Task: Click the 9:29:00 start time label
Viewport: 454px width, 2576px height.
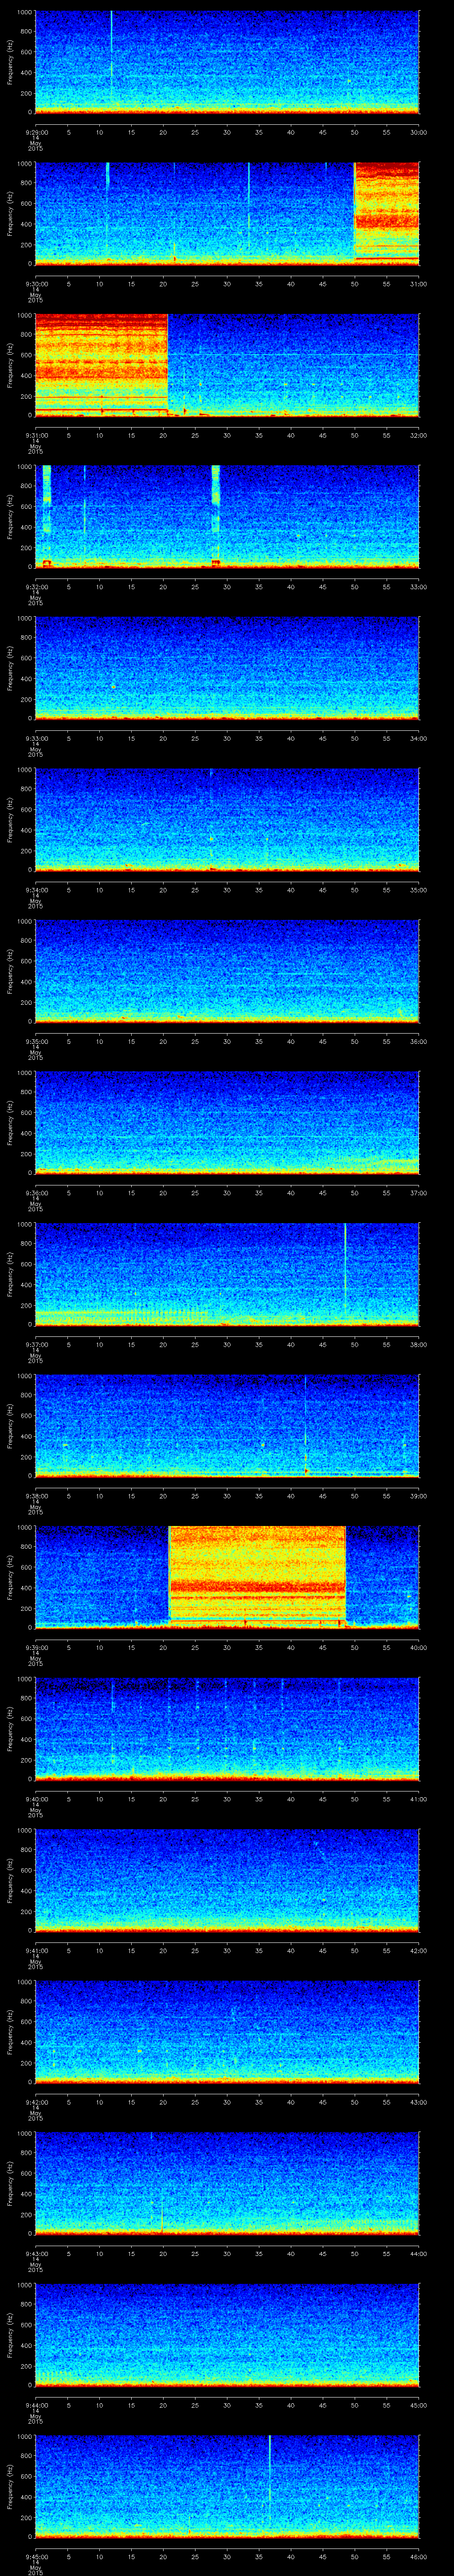Action: tap(36, 132)
